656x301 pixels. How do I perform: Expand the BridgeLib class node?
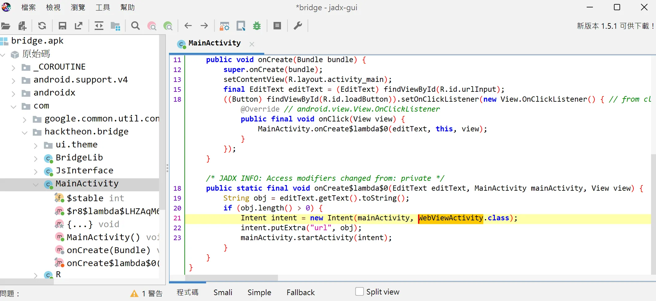pos(36,159)
